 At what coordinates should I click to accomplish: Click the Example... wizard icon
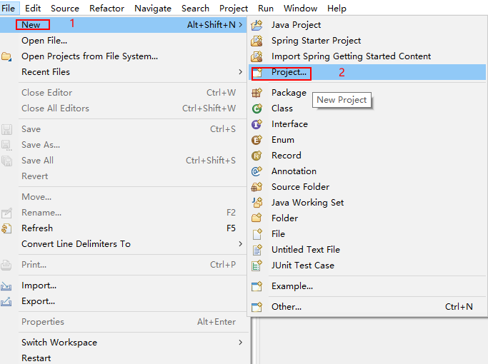257,286
